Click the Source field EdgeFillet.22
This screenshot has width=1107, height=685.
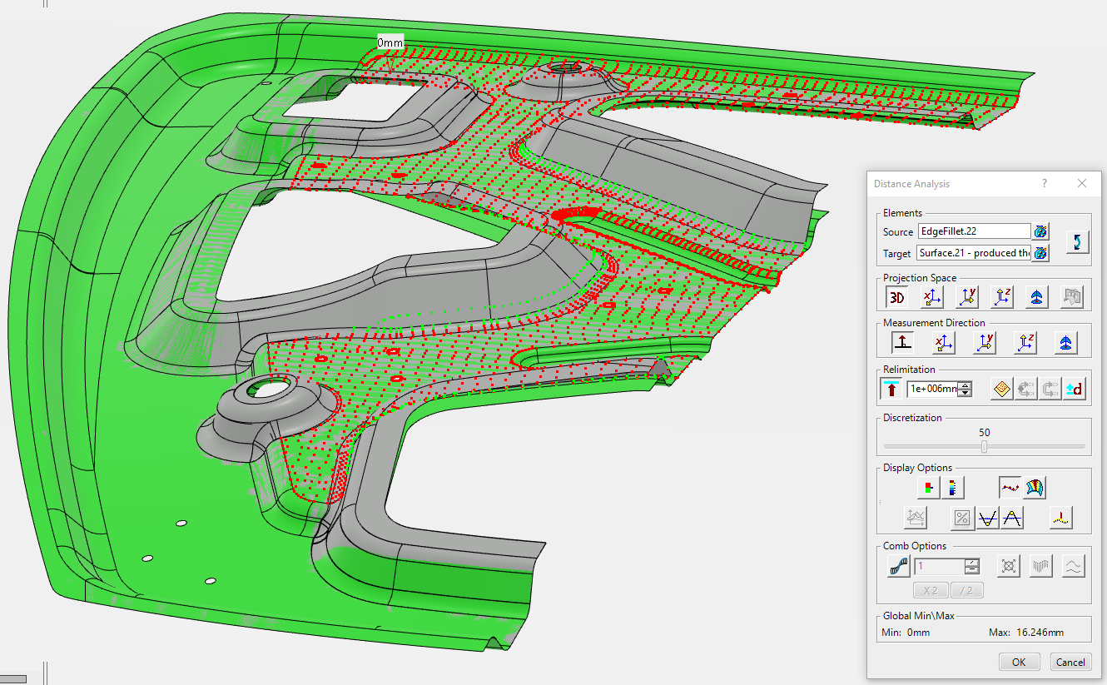(x=973, y=231)
